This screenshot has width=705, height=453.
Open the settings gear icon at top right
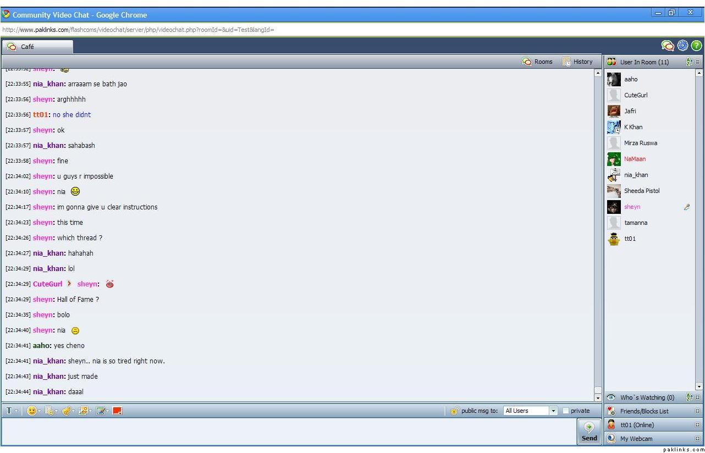(x=682, y=46)
